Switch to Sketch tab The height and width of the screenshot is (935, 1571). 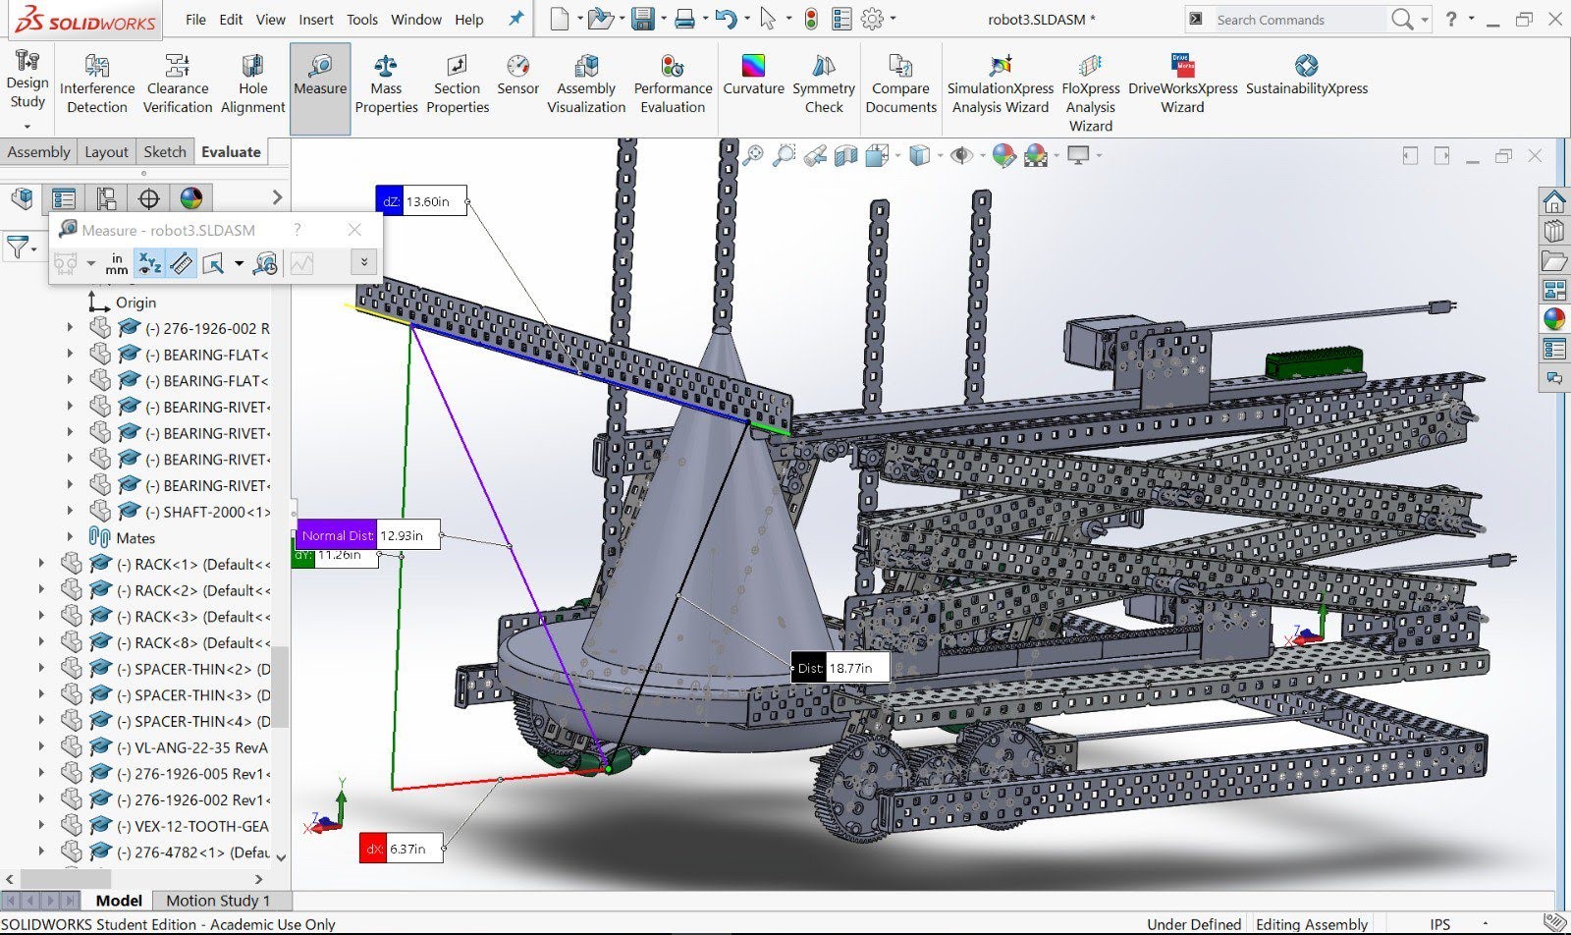point(164,151)
